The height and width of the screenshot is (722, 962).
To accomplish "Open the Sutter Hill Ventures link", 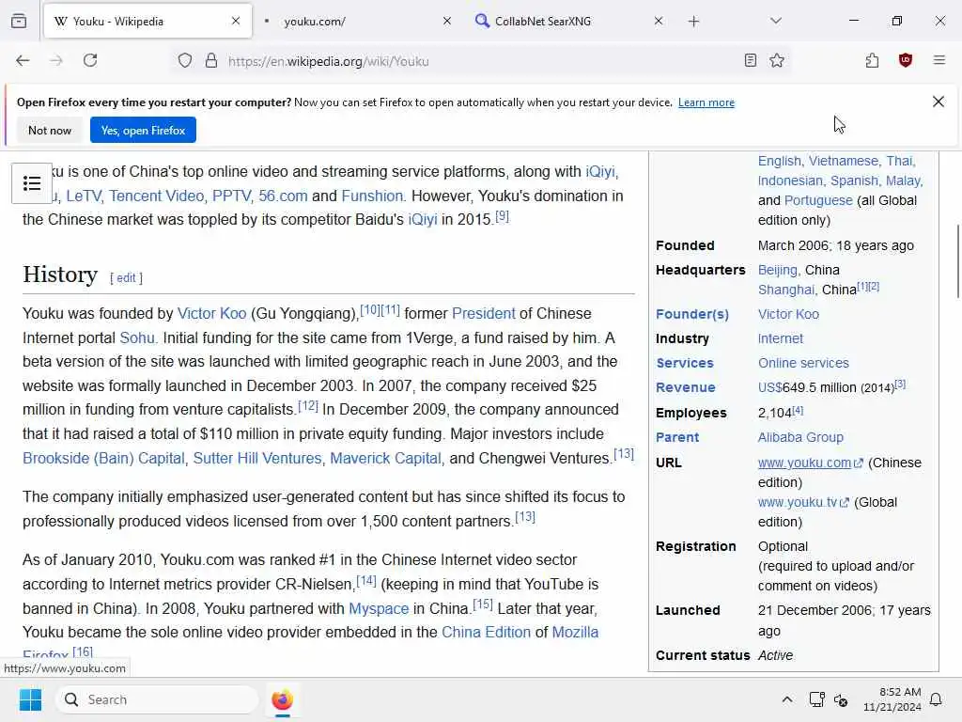I will point(257,459).
